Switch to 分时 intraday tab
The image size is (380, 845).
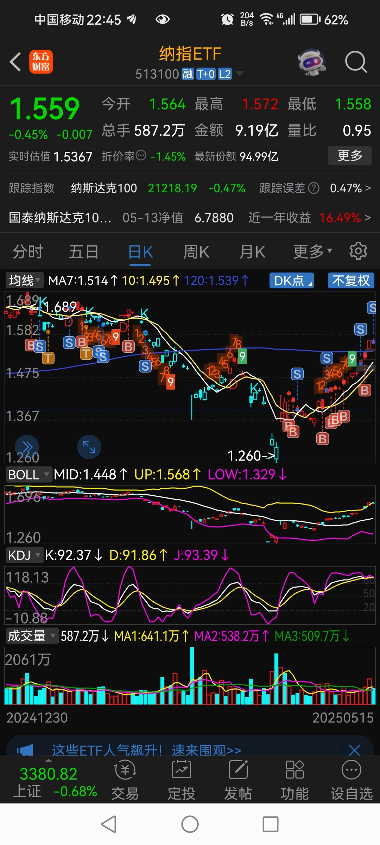(28, 252)
